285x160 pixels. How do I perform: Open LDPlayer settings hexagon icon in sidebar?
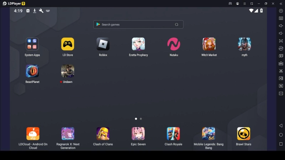point(281,11)
